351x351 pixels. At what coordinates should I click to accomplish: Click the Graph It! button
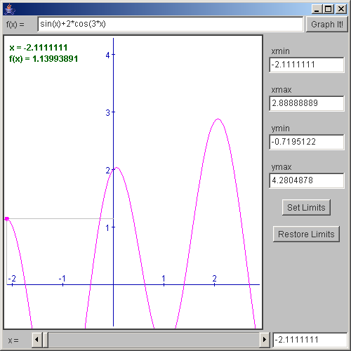pos(327,24)
